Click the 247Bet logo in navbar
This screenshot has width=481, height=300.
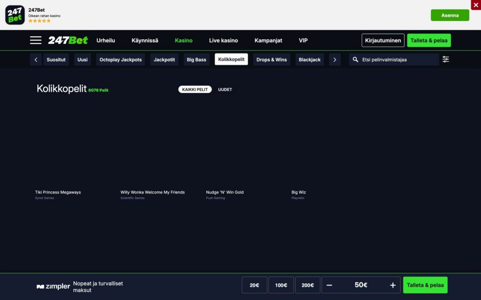(68, 40)
